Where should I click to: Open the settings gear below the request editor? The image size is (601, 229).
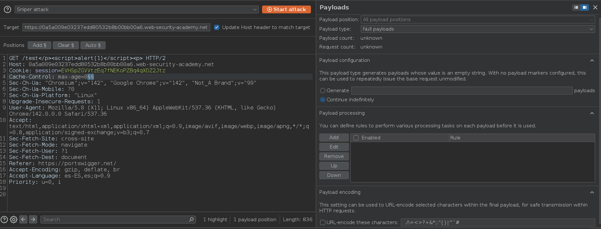coord(14,220)
